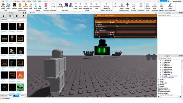Click Create Weld Profile
The width and height of the screenshot is (183, 103).
point(96,6)
